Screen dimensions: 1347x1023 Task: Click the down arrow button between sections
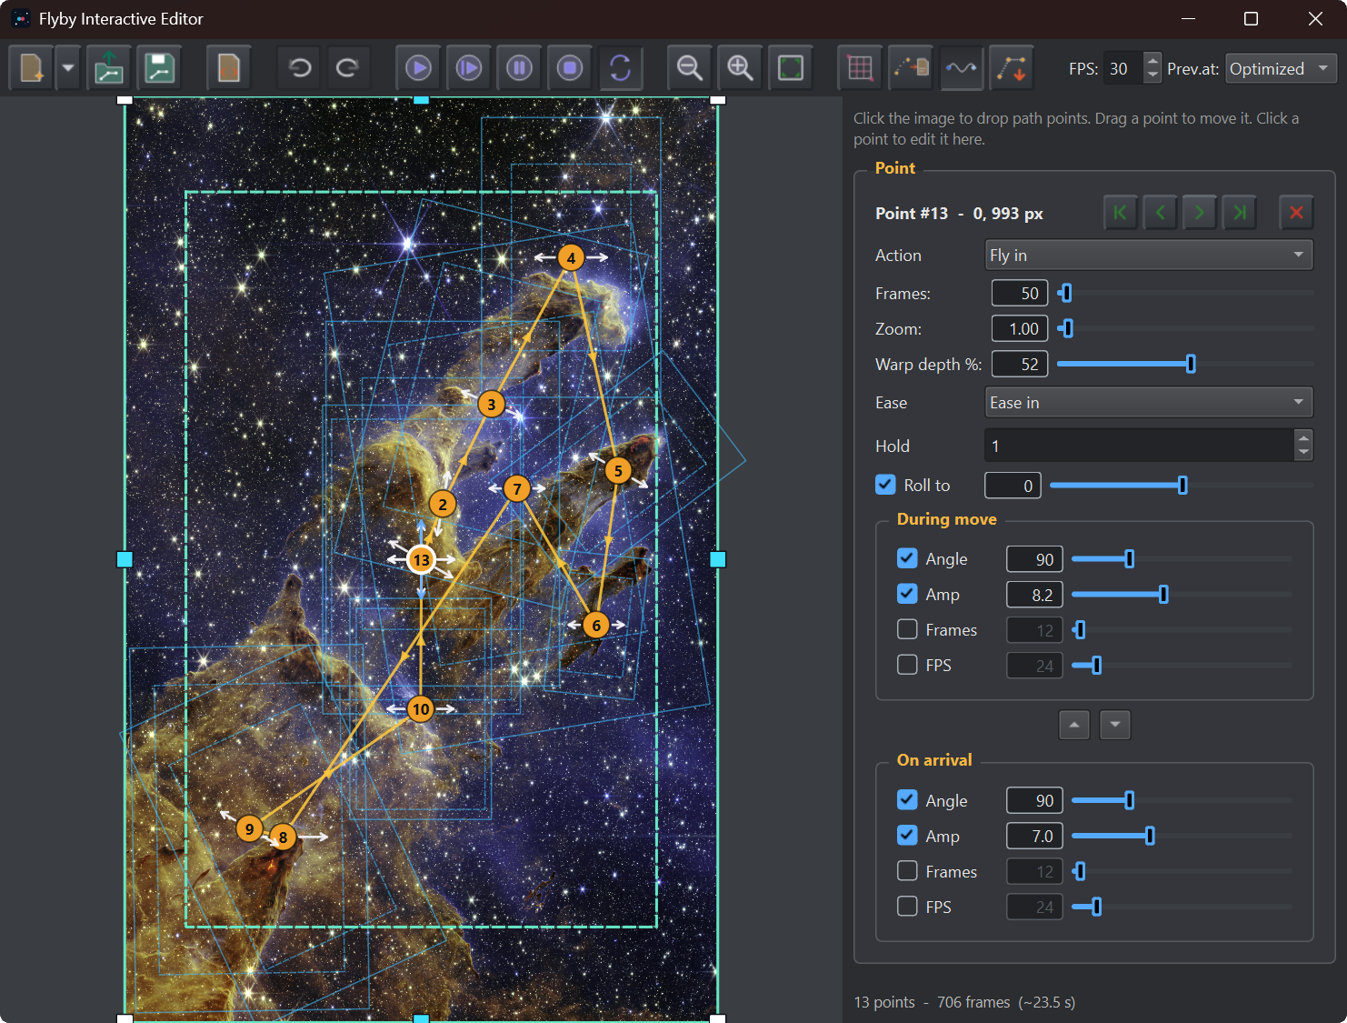click(x=1115, y=725)
